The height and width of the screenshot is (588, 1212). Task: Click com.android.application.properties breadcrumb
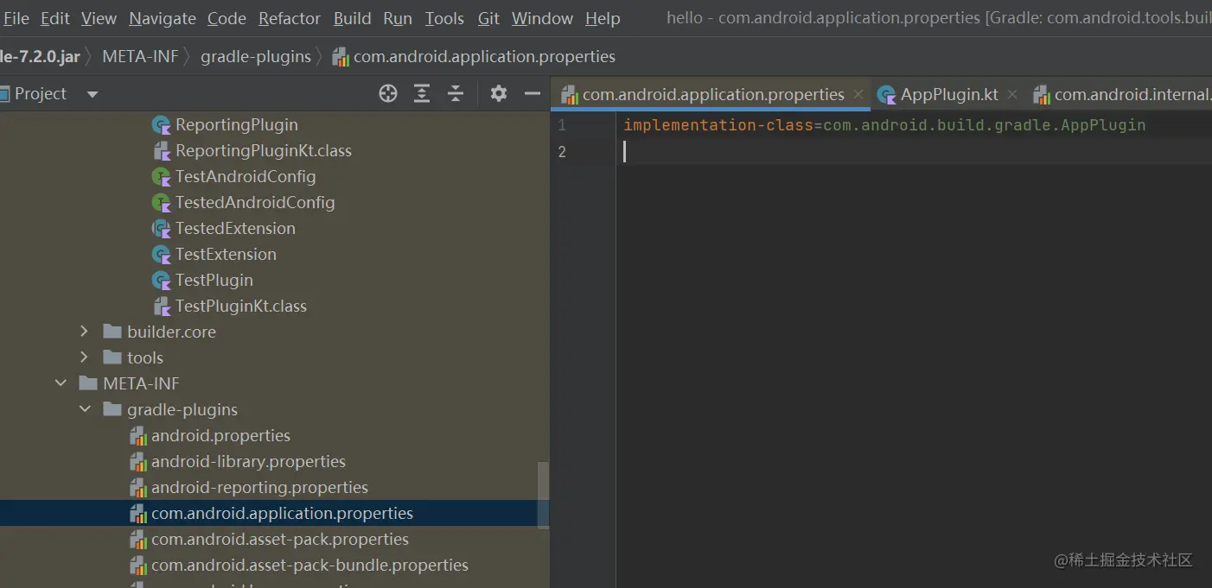[x=474, y=56]
